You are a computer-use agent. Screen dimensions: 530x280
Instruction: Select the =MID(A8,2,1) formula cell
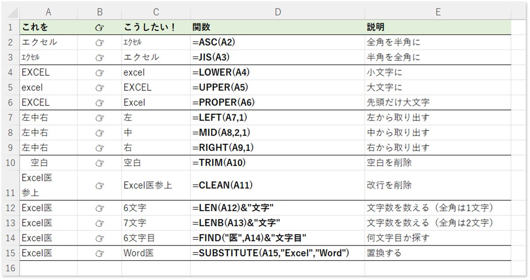tap(277, 133)
